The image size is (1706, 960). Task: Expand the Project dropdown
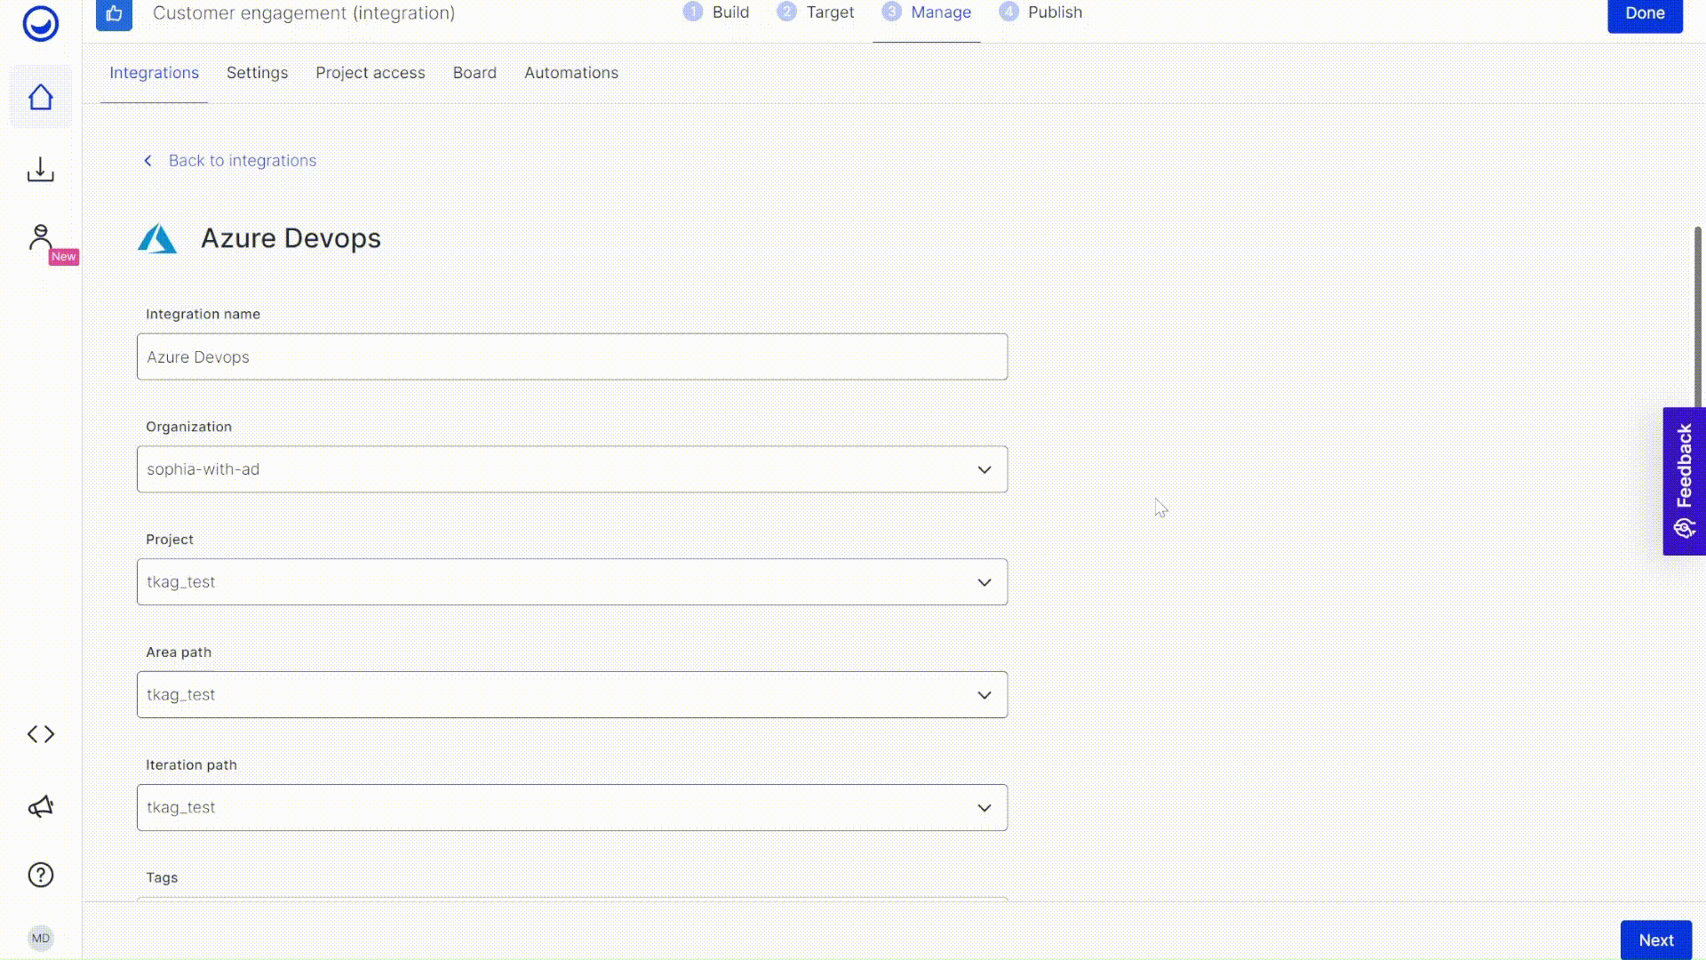click(571, 582)
